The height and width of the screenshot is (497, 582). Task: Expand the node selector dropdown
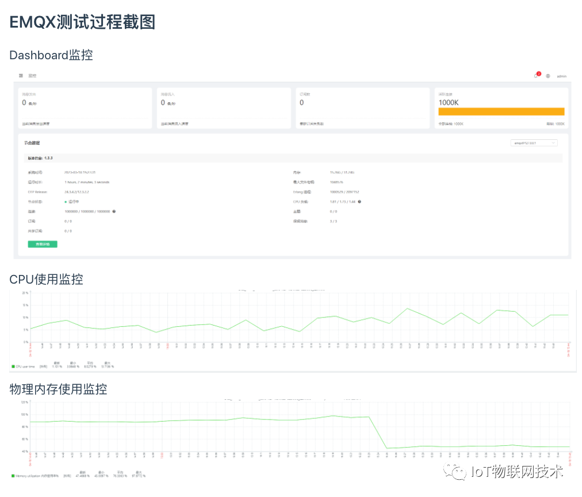[534, 143]
